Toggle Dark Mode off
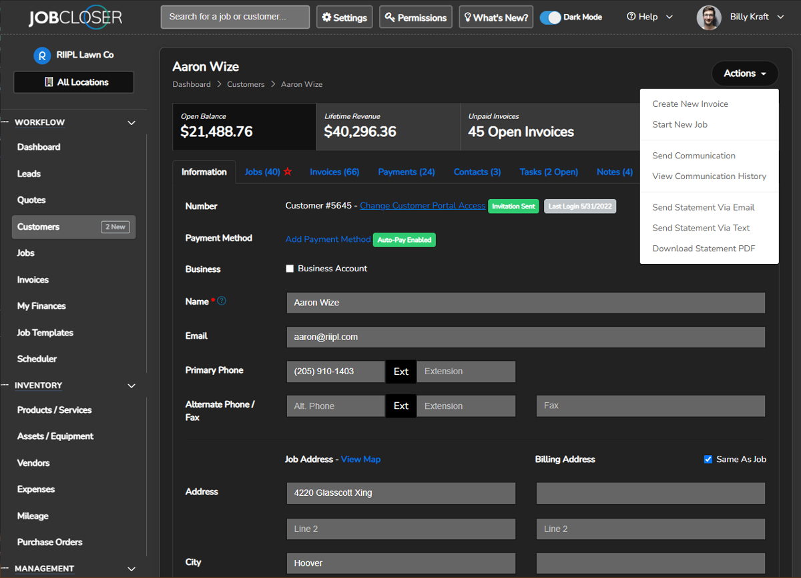 [551, 17]
